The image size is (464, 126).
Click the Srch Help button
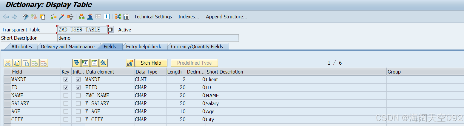[x=151, y=63]
